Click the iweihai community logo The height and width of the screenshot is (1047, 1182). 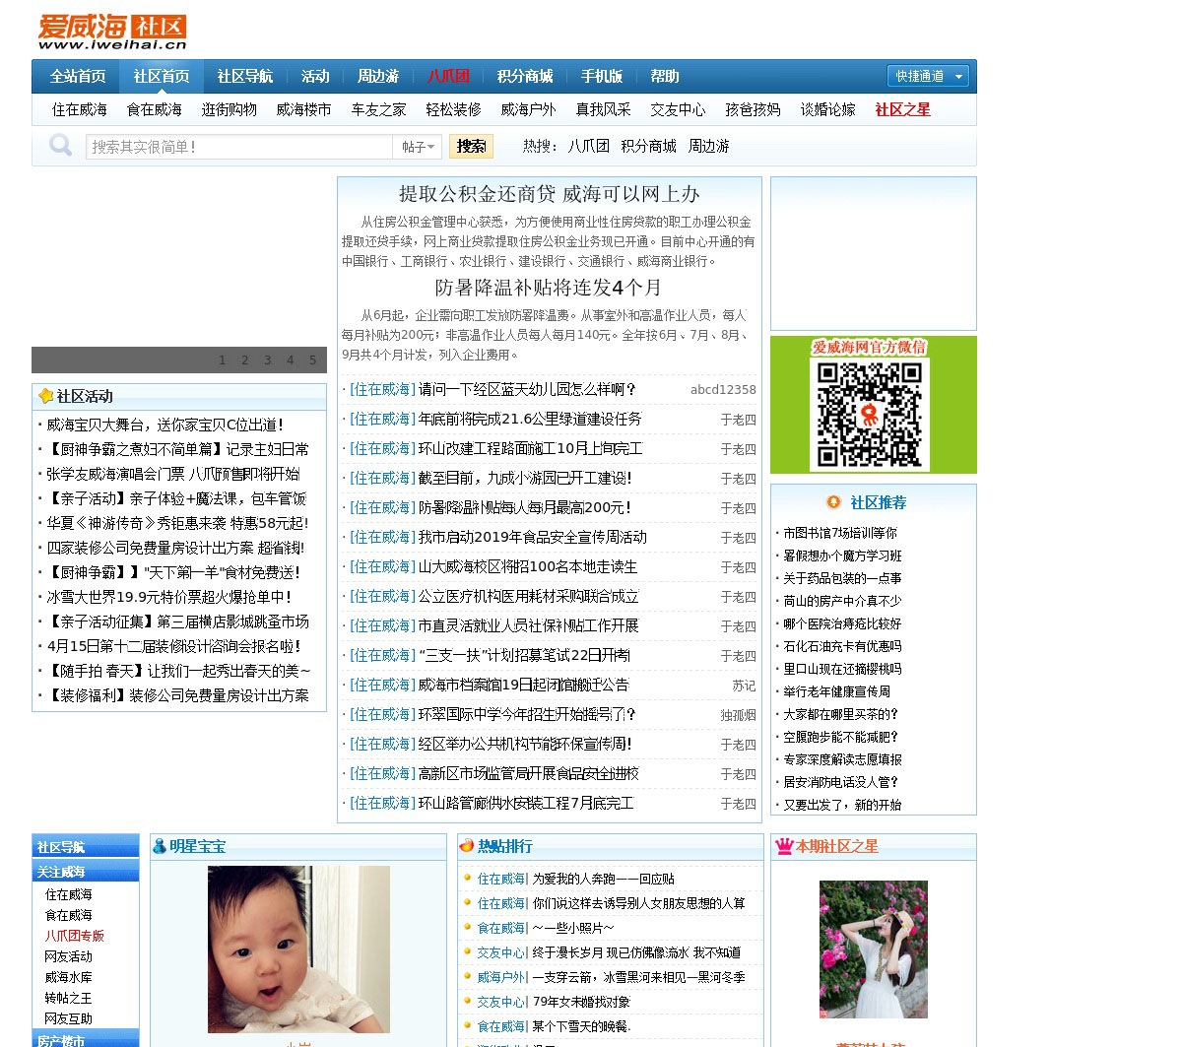(x=112, y=32)
